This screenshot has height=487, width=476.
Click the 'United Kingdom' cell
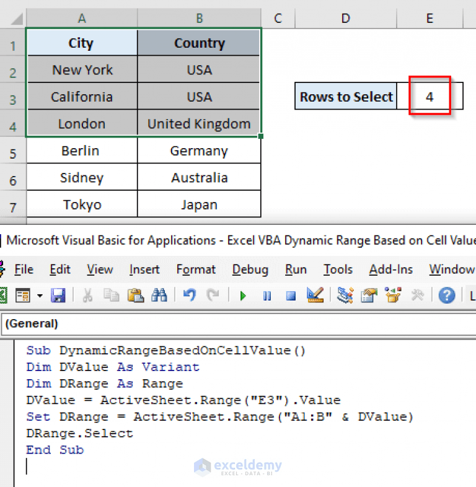pos(199,123)
